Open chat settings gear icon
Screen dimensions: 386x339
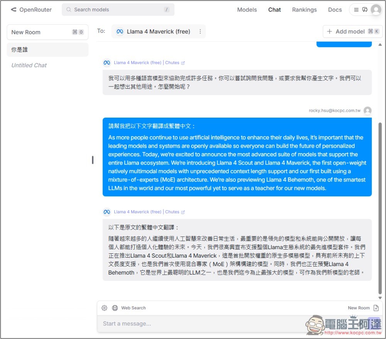pos(104,308)
